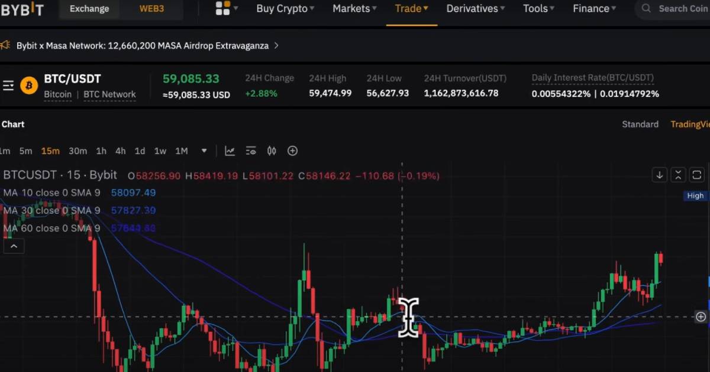710x372 pixels.
Task: Open Masa Network Airdrop announcement
Action: (x=143, y=45)
